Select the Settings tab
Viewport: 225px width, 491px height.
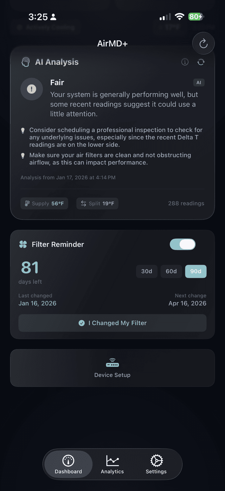(x=156, y=464)
